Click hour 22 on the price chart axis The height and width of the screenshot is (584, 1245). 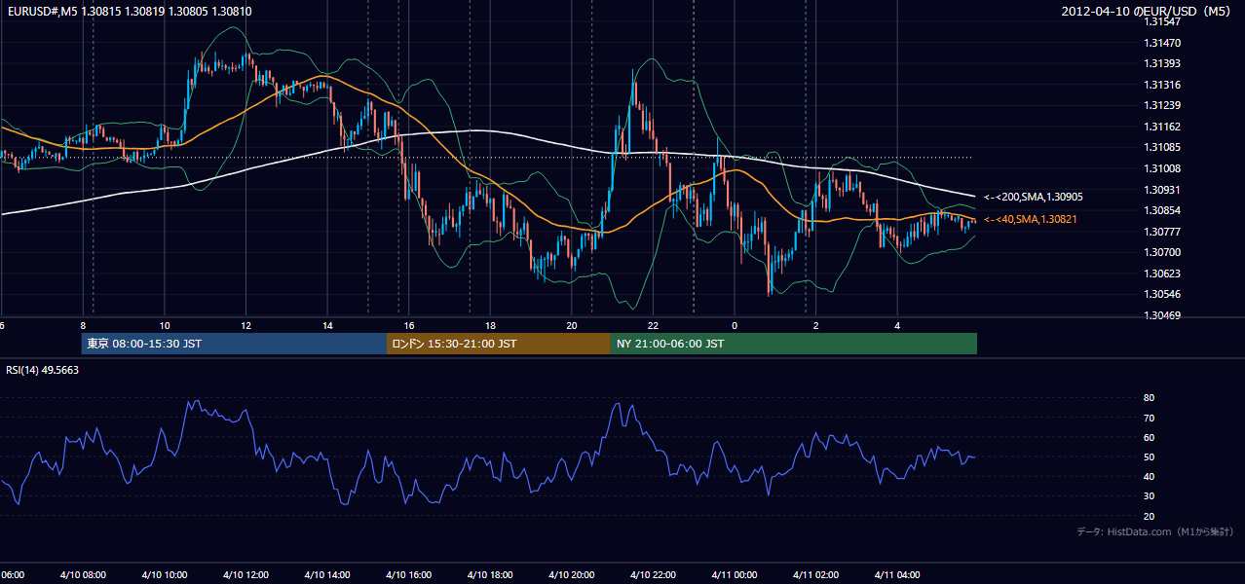[653, 326]
